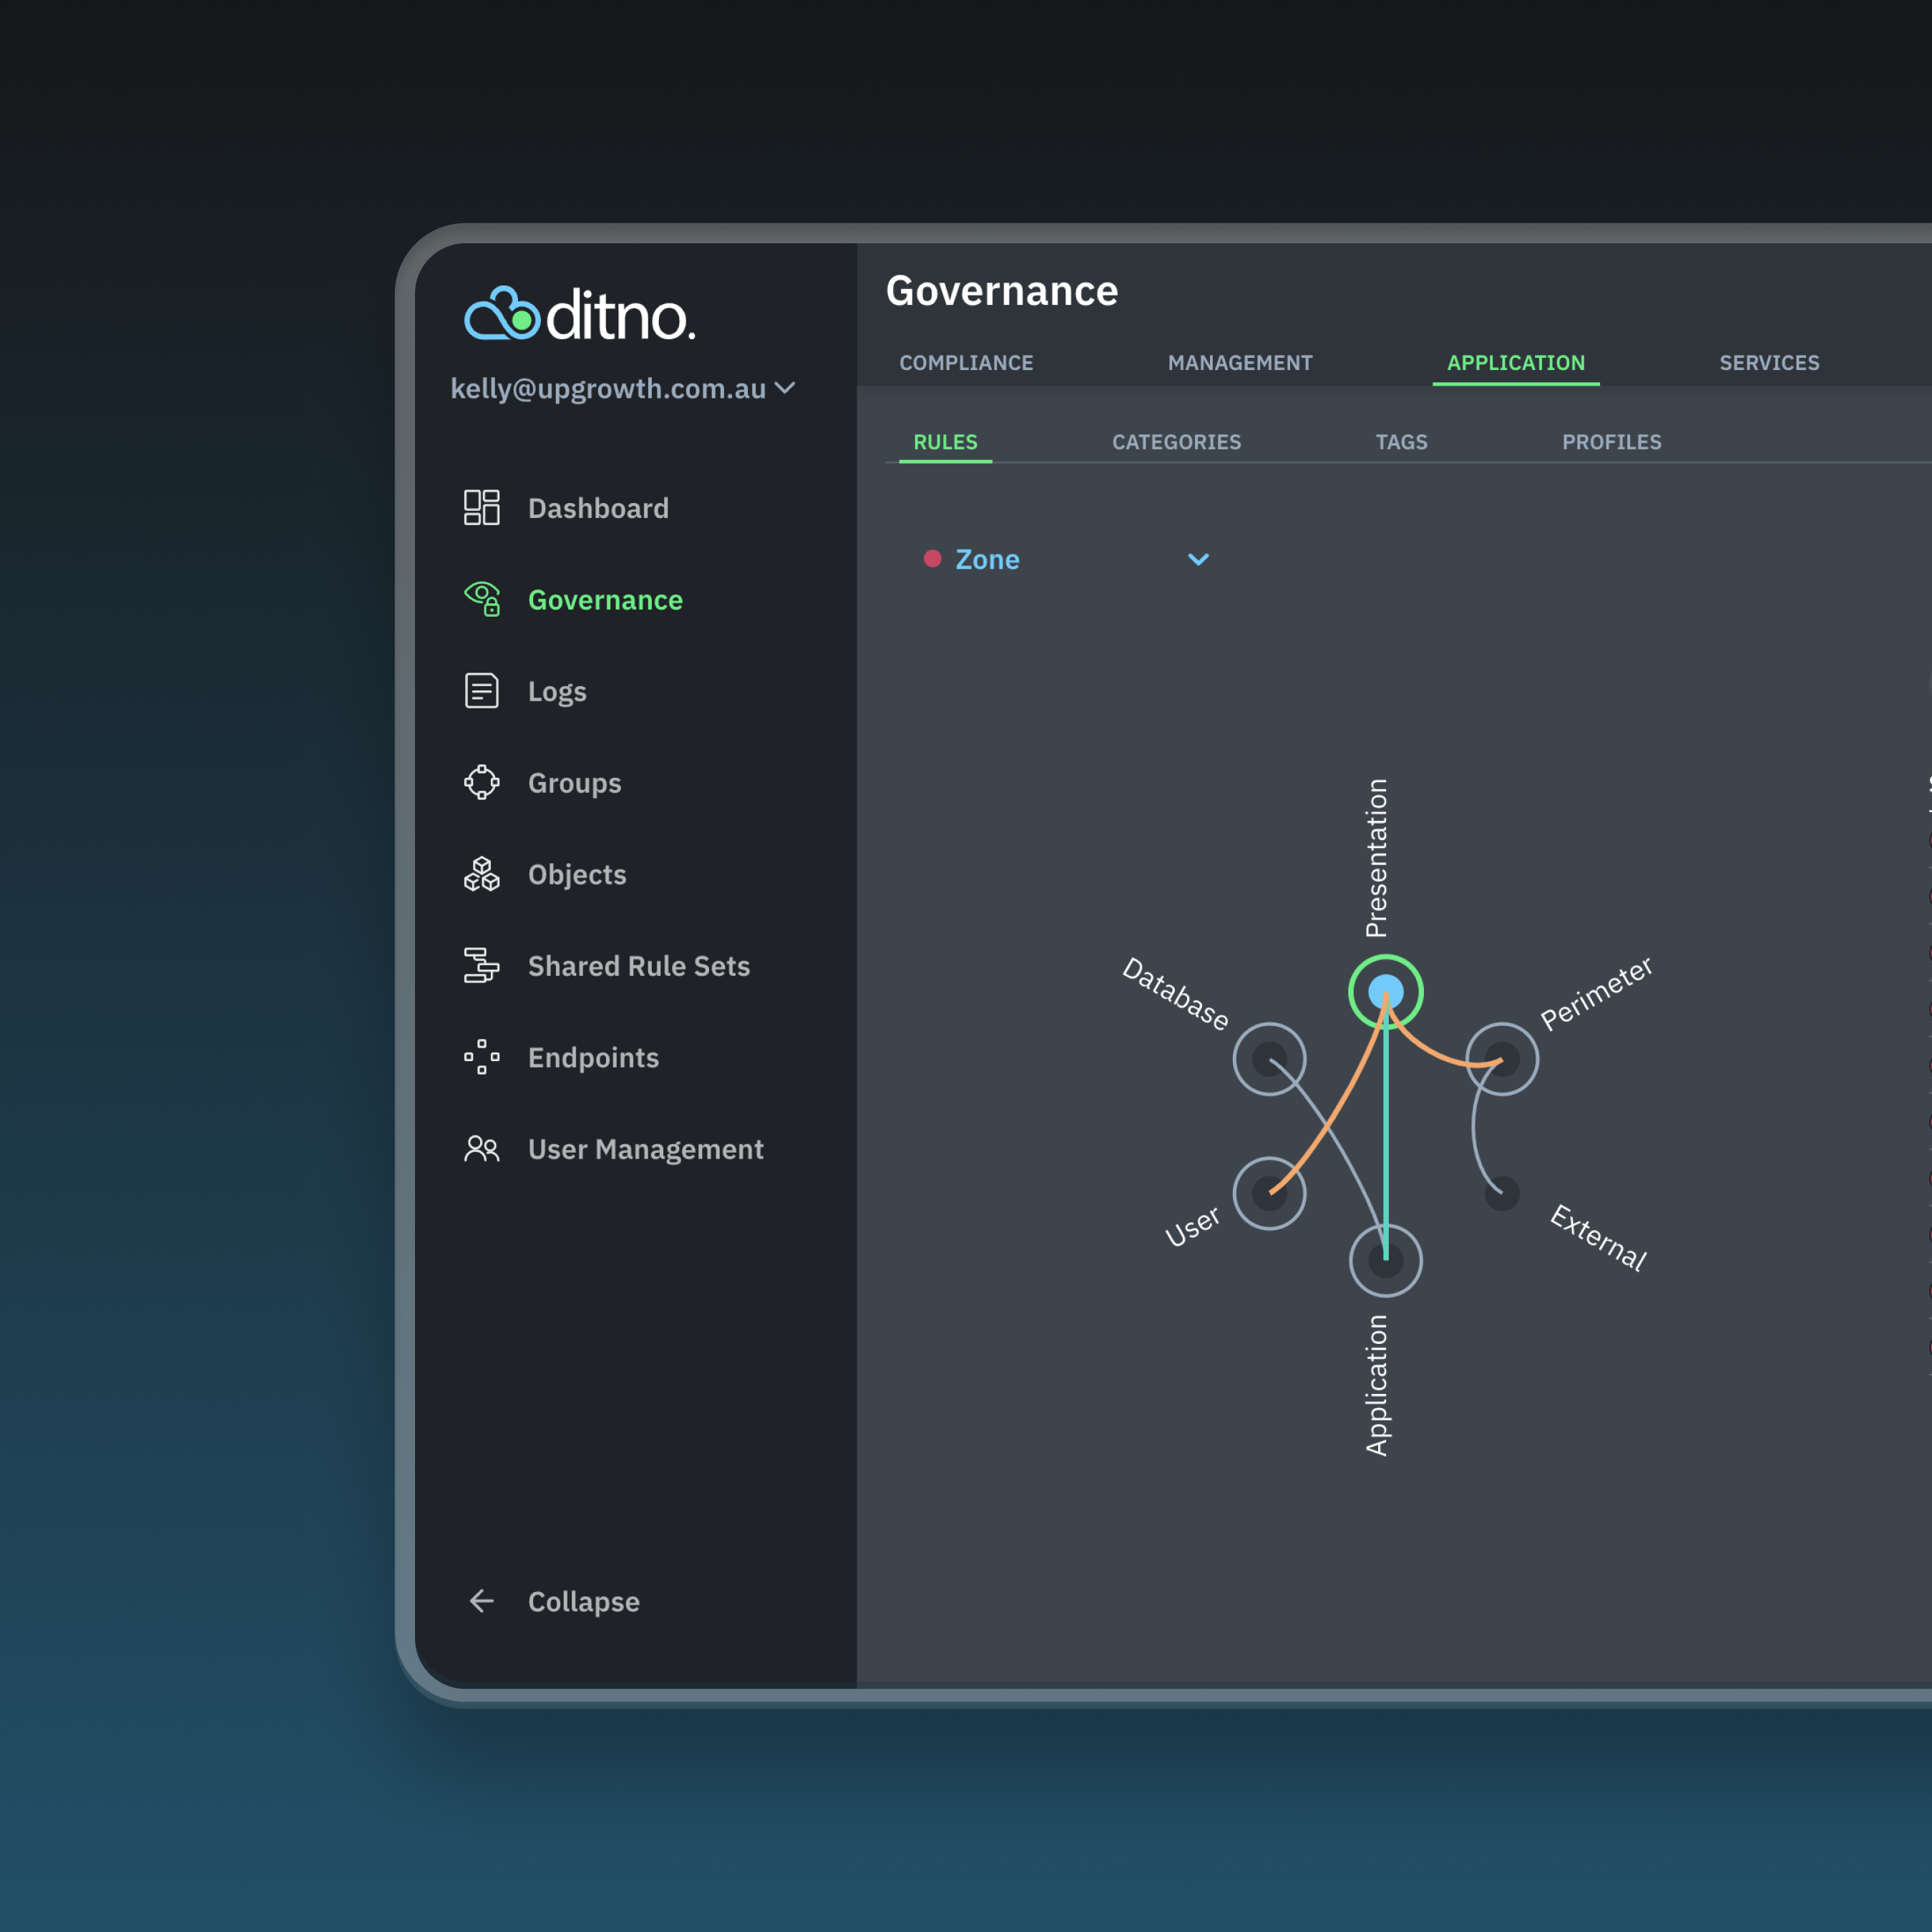The height and width of the screenshot is (1932, 1932).
Task: Select the Database zone node
Action: coord(1269,1059)
